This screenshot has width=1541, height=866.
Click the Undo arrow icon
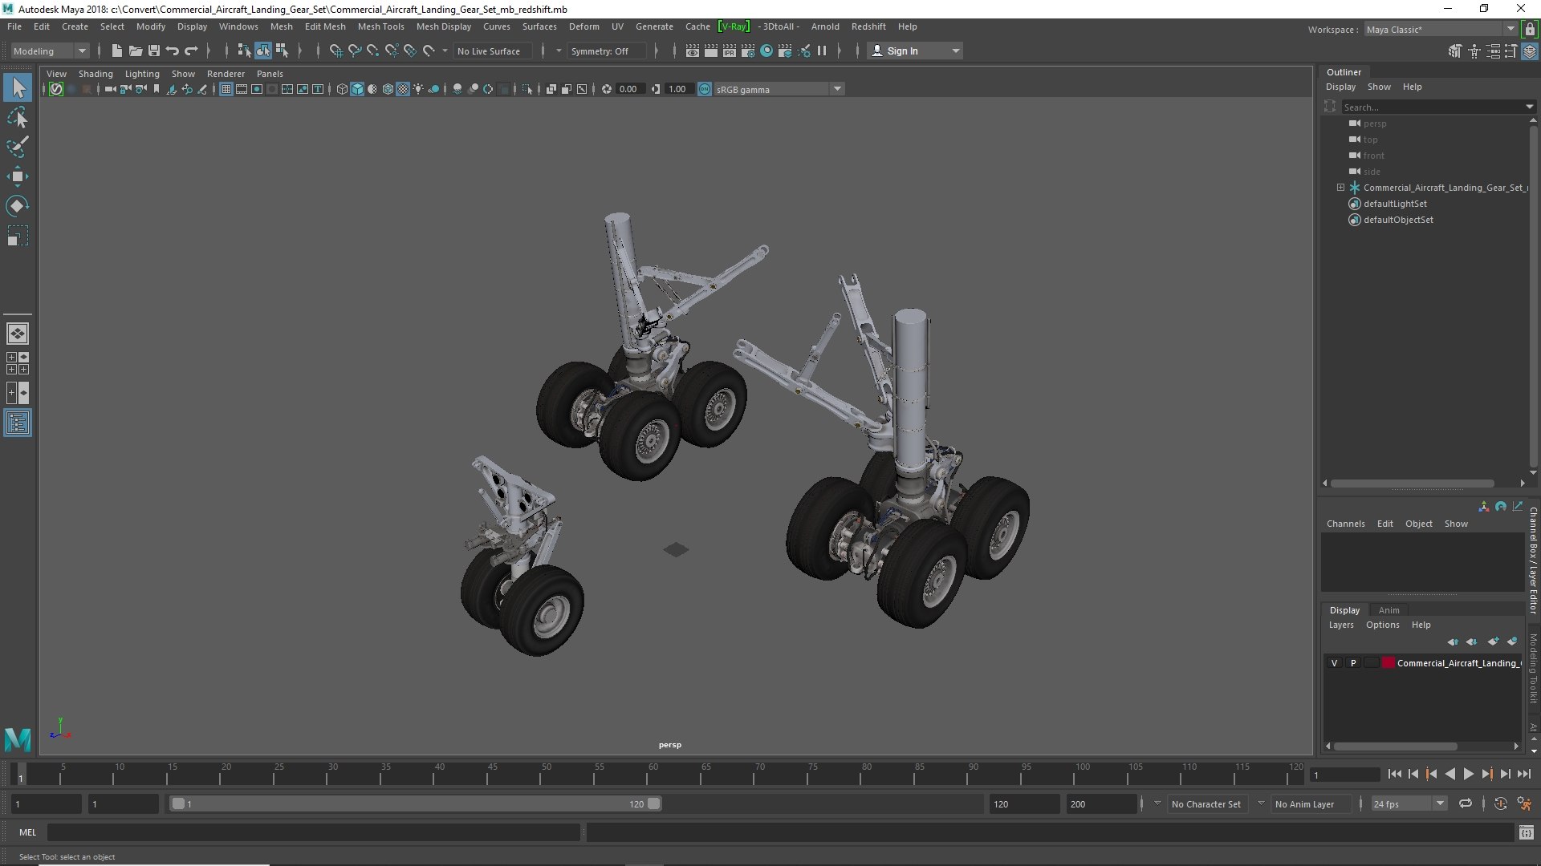[x=173, y=51]
